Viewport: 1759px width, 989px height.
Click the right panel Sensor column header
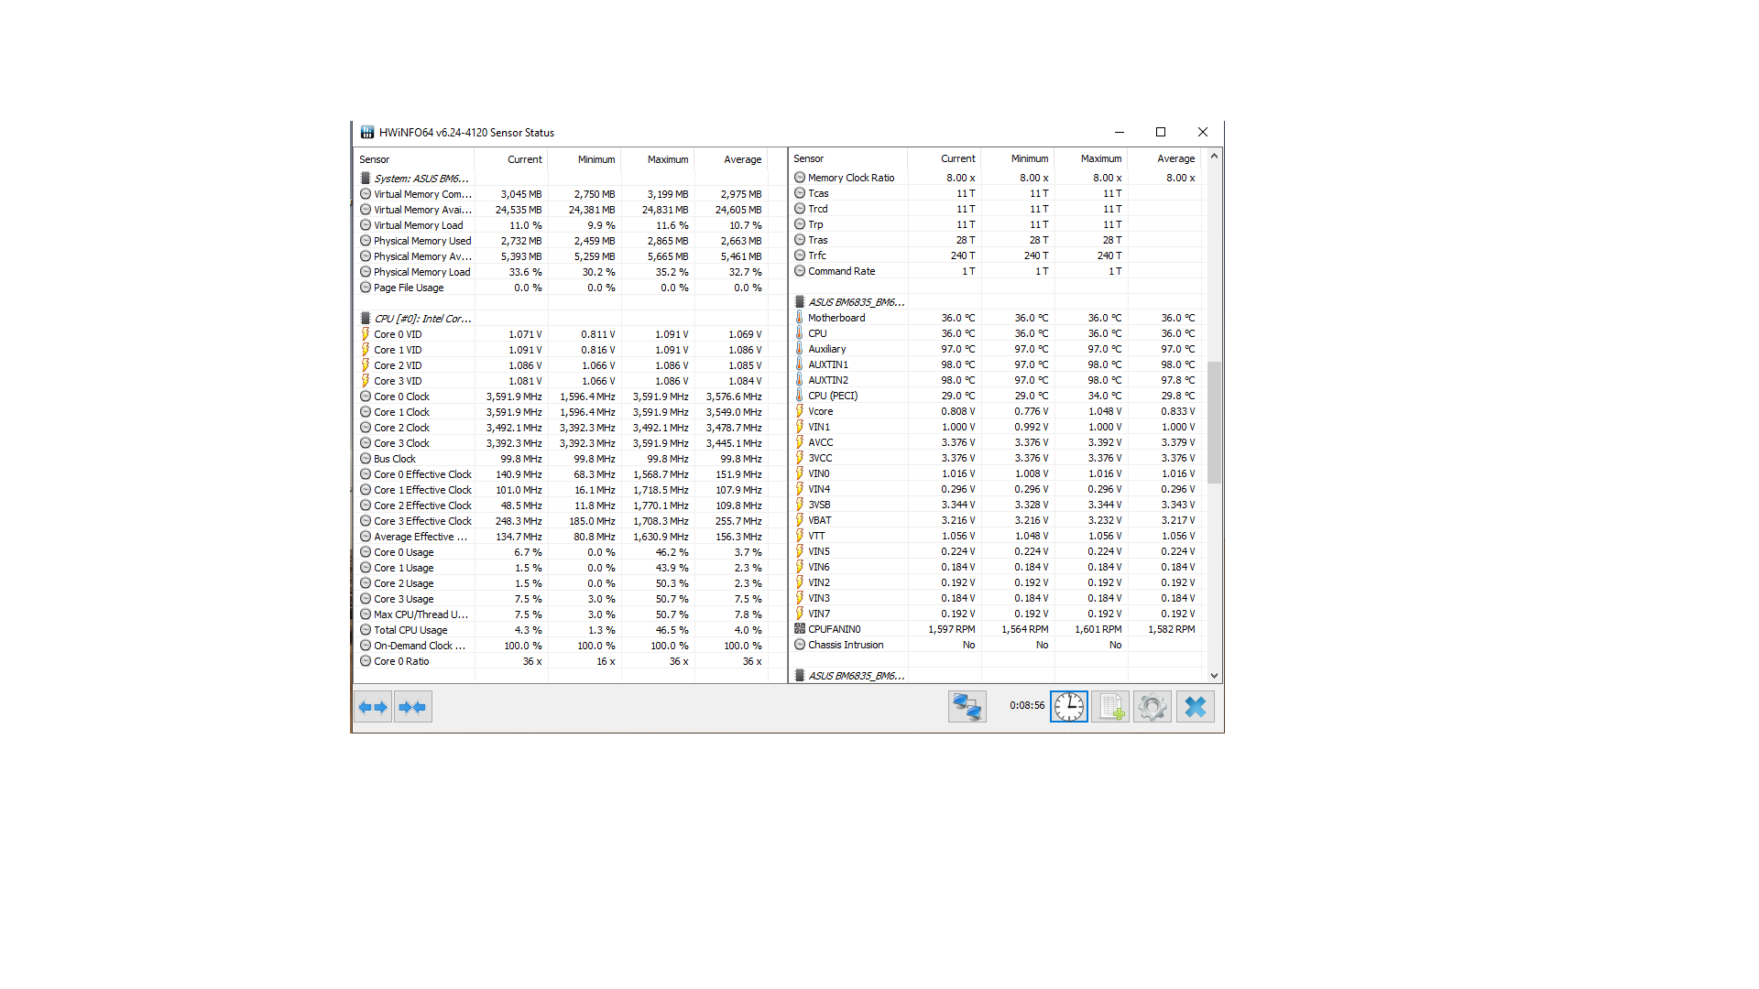pos(848,158)
